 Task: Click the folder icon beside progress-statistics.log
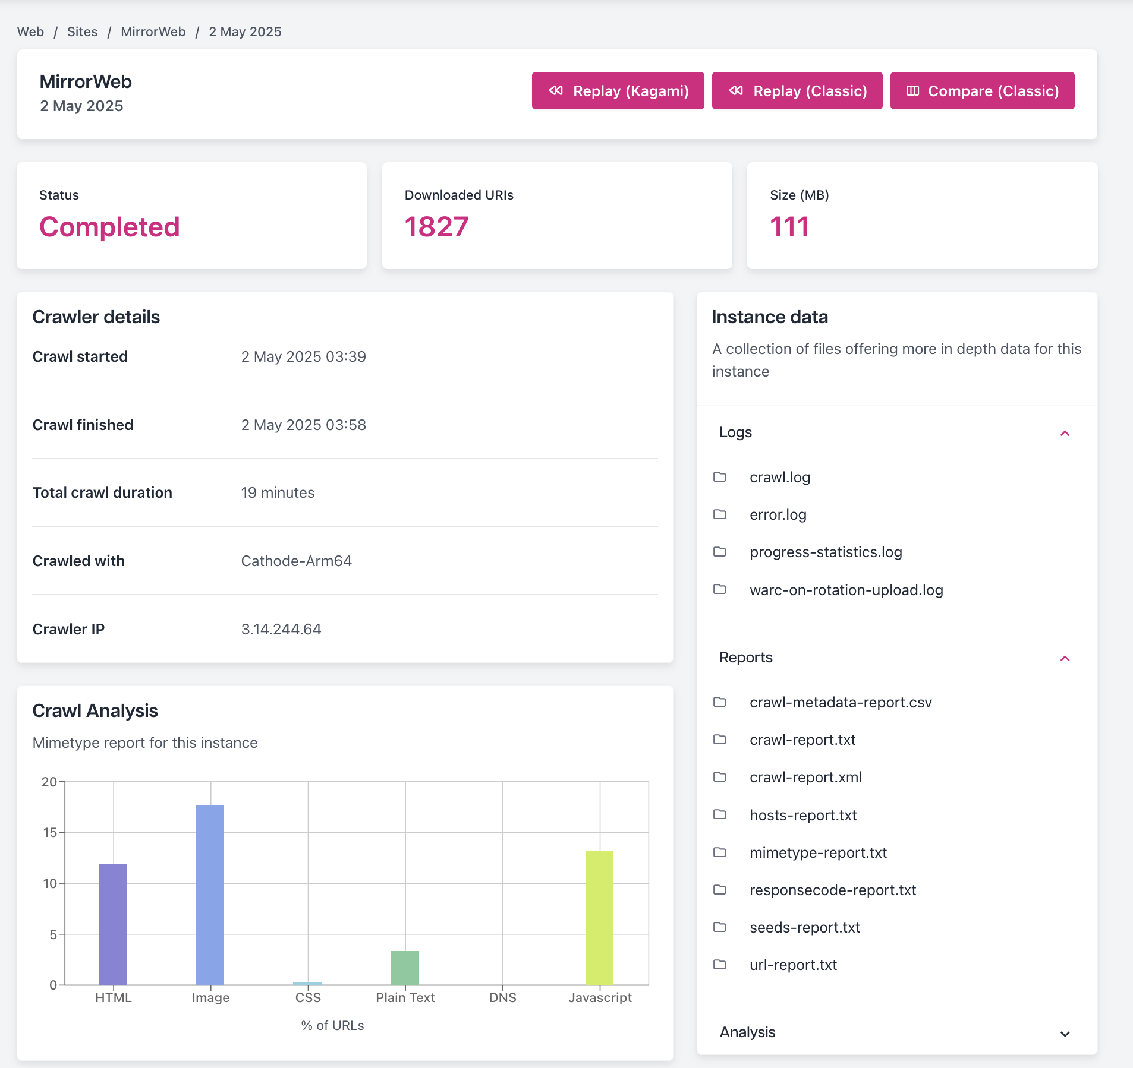(720, 552)
